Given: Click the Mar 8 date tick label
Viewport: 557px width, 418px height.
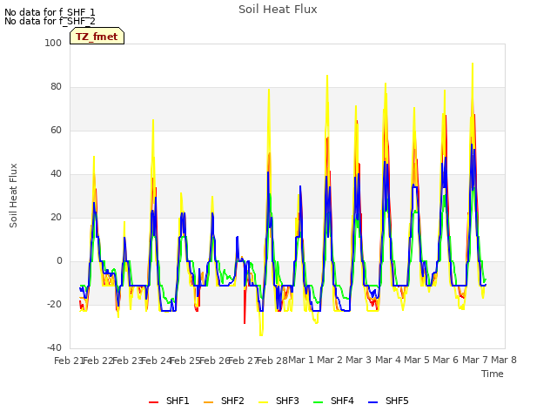Looking at the screenshot, I should [x=504, y=360].
